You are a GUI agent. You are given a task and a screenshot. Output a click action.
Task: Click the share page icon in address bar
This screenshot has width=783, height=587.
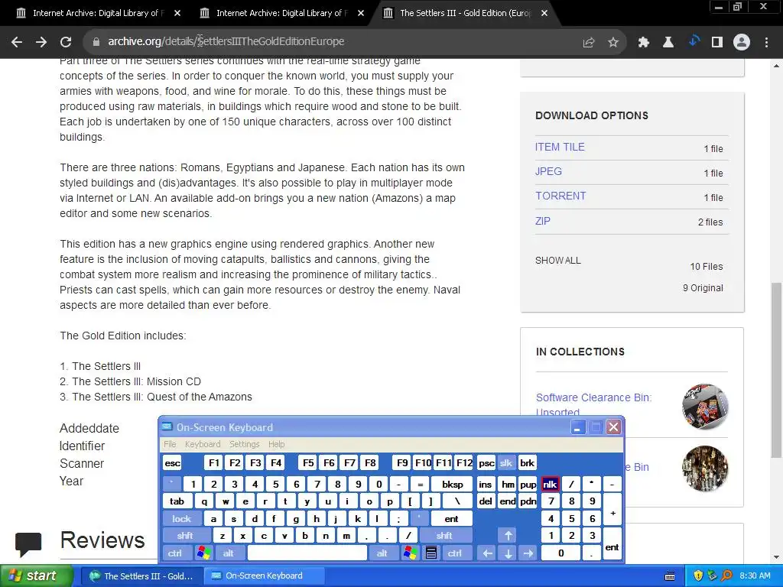point(589,43)
